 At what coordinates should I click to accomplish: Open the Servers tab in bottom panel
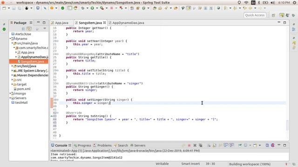[138, 145]
